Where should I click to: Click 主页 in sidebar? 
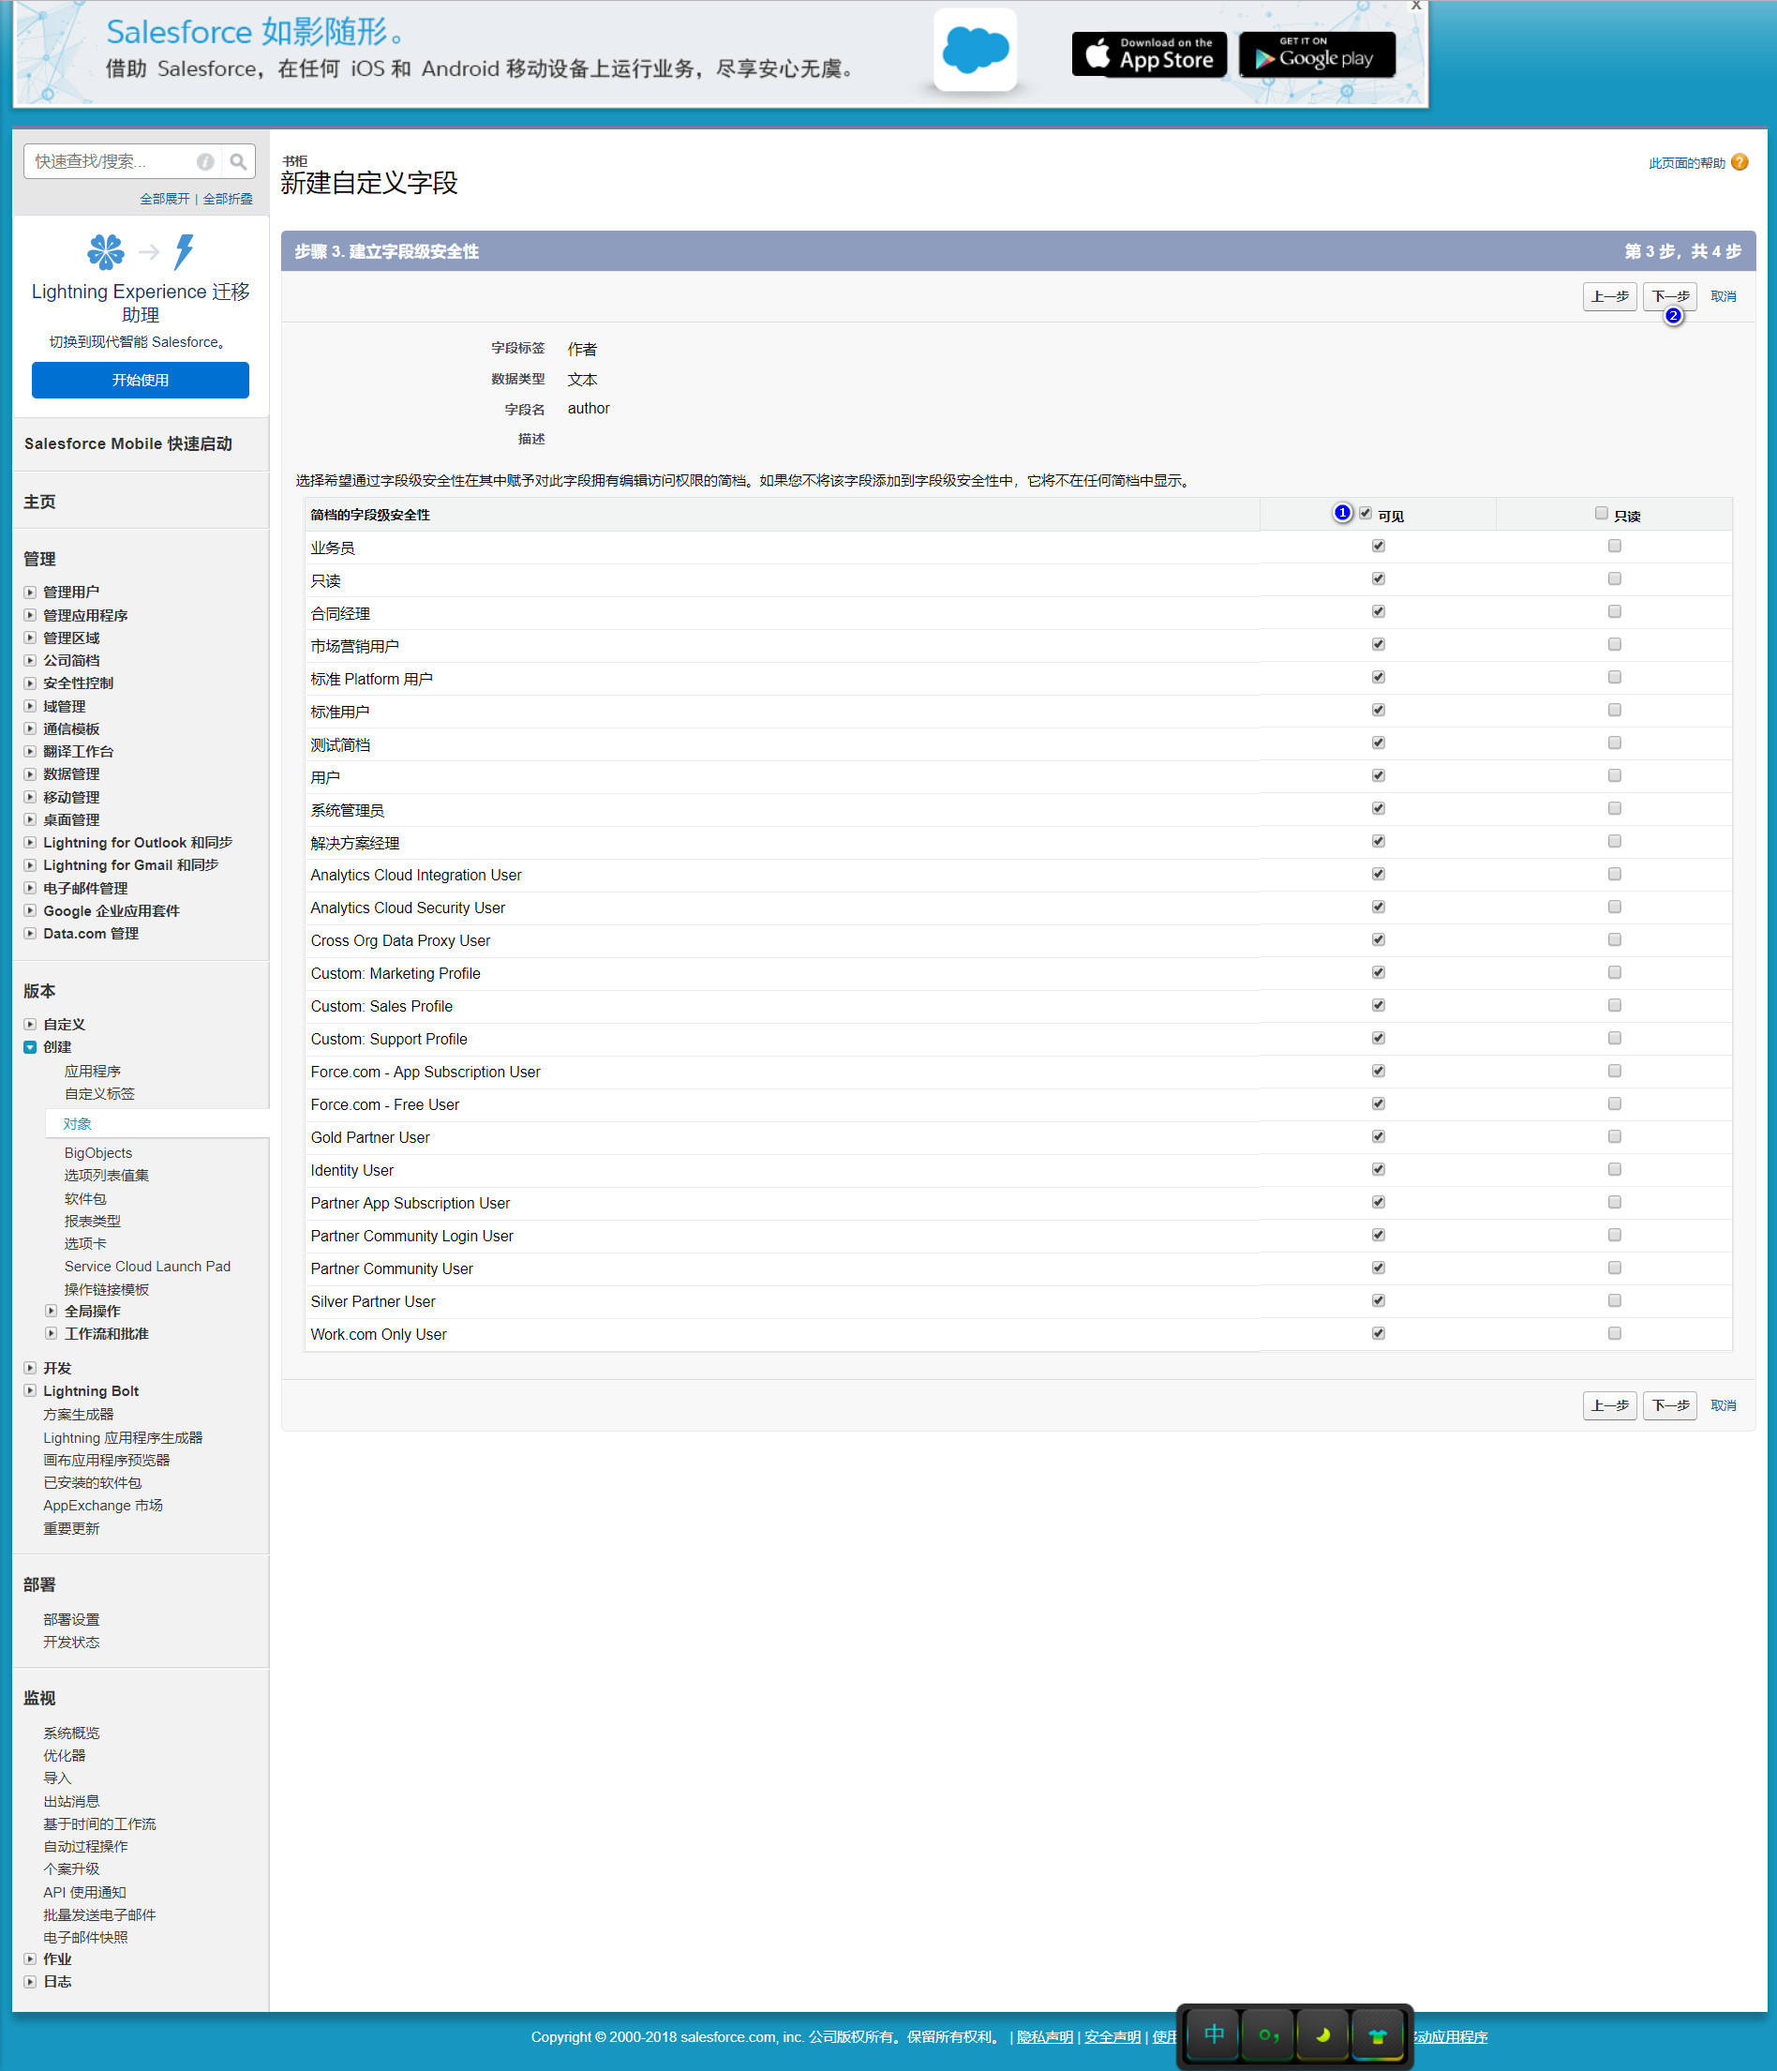40,502
